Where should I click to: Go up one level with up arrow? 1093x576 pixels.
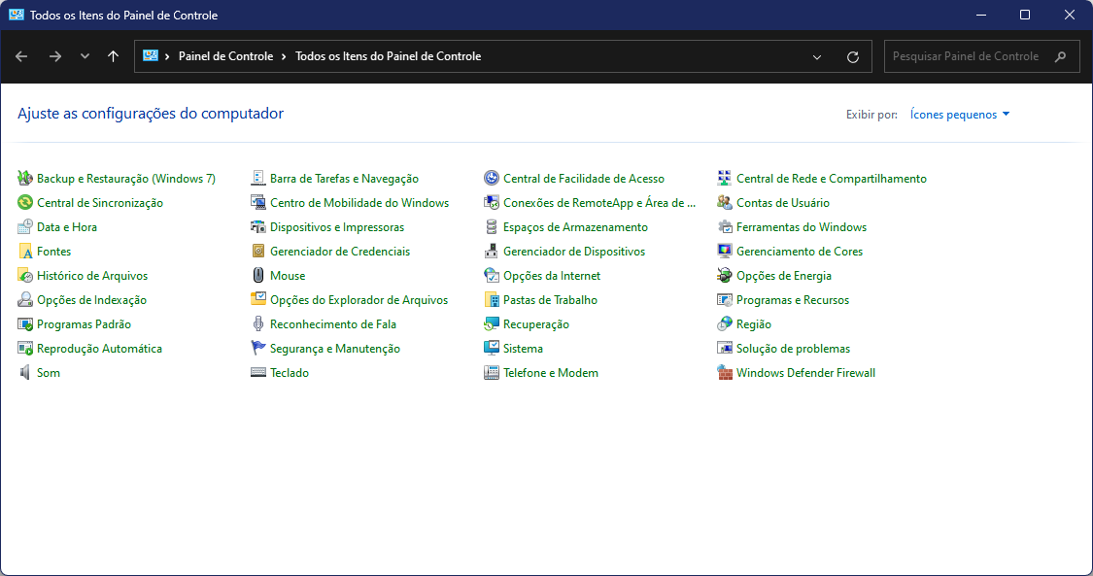click(113, 56)
